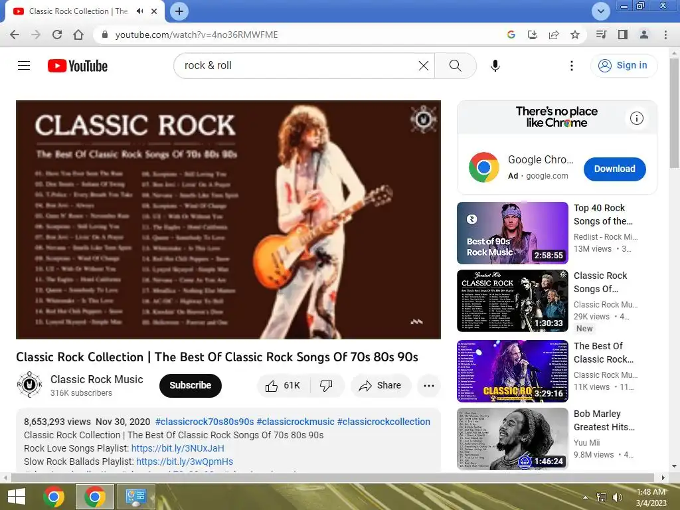Open the browser home page icon
Image resolution: width=680 pixels, height=510 pixels.
pos(78,35)
